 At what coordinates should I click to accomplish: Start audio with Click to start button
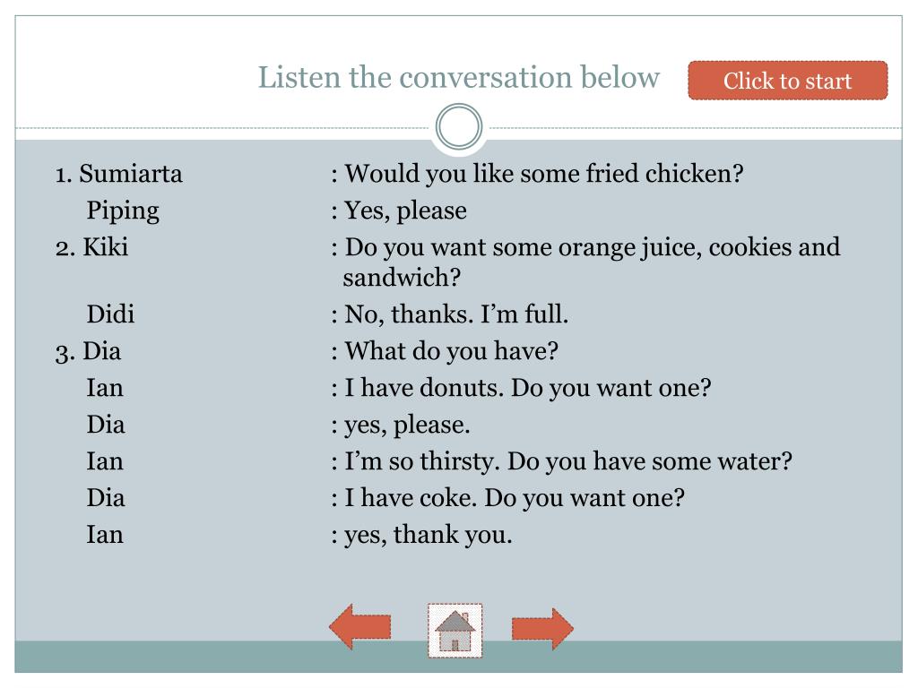tap(787, 80)
